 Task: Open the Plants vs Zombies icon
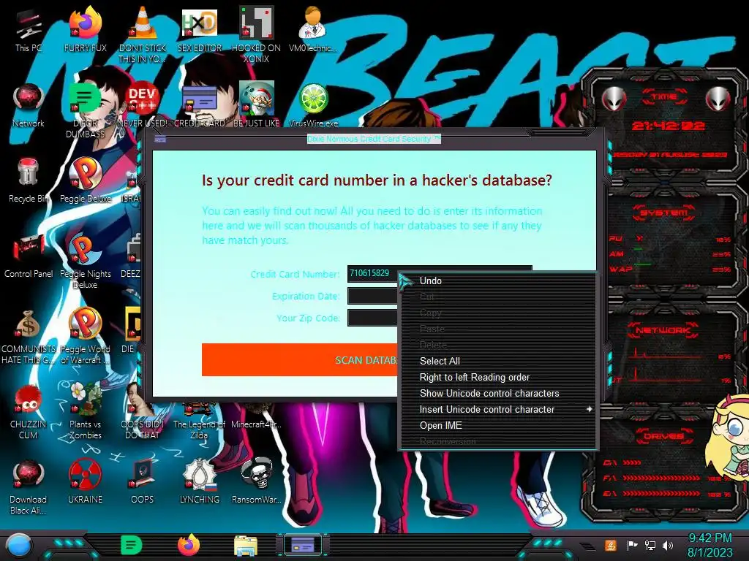[85, 411]
